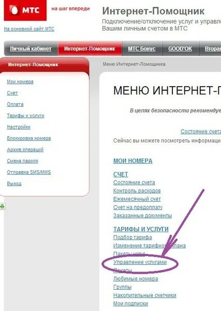Open the 'ТАРИФЫ И УСЛУГИ' heading link
221x311 pixels.
pyautogui.click(x=141, y=229)
